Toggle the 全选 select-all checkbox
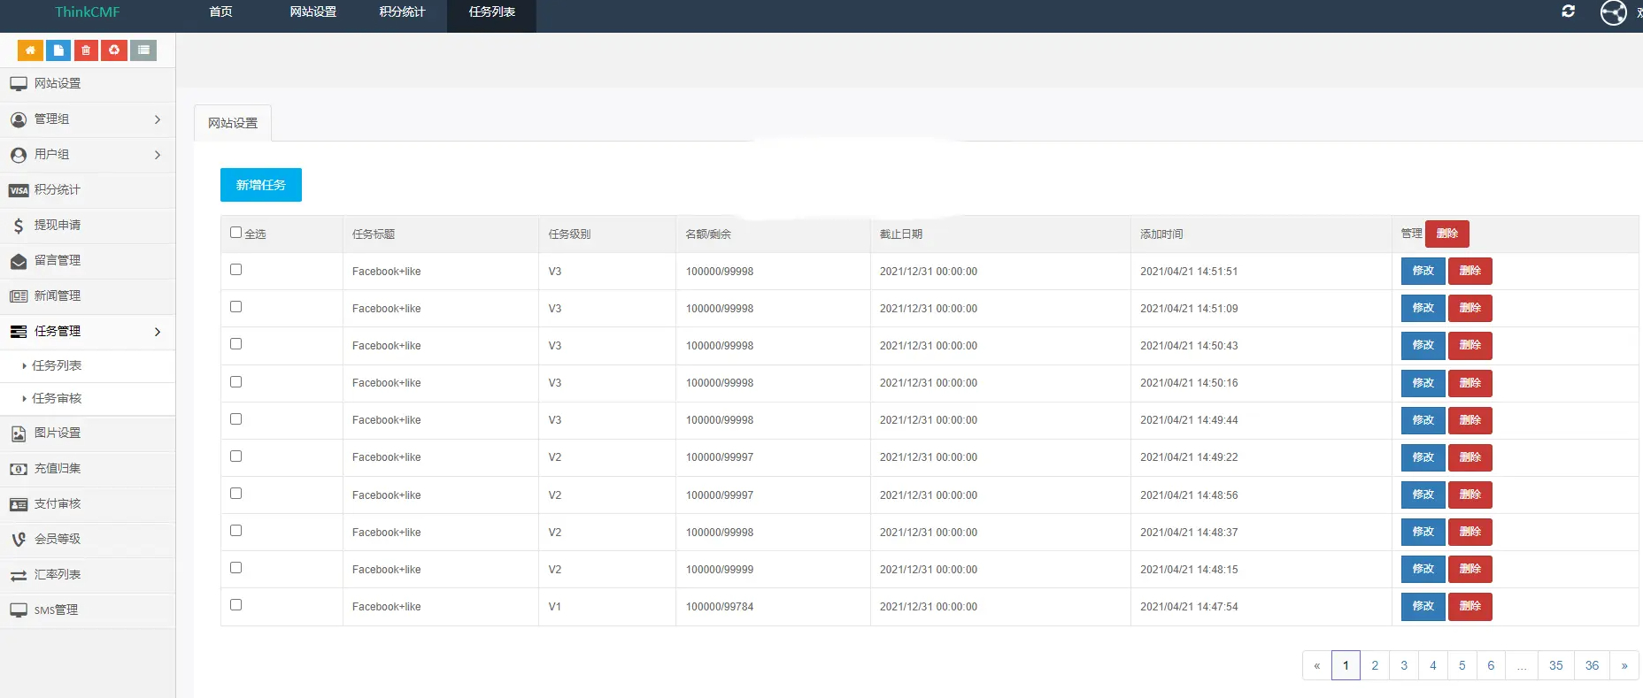The image size is (1643, 698). click(x=235, y=233)
